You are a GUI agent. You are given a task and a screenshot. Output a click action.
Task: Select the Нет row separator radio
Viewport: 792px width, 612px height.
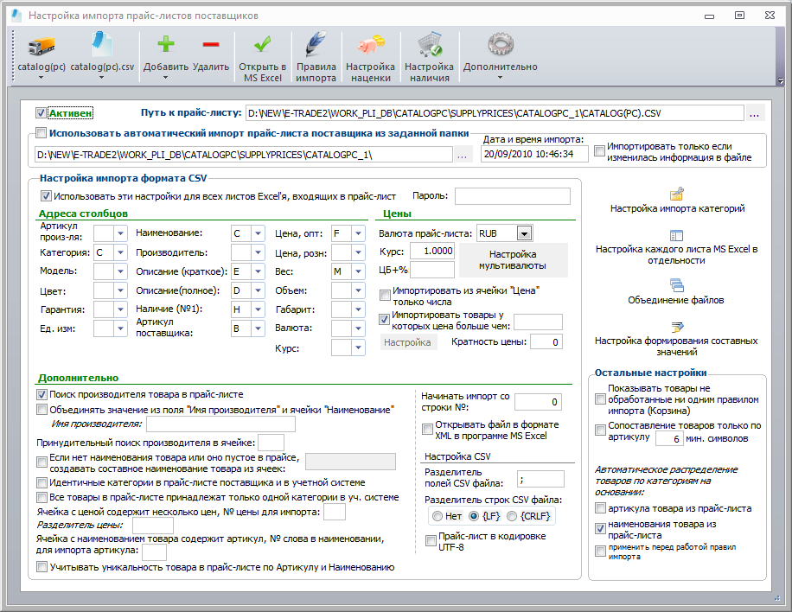pyautogui.click(x=438, y=516)
